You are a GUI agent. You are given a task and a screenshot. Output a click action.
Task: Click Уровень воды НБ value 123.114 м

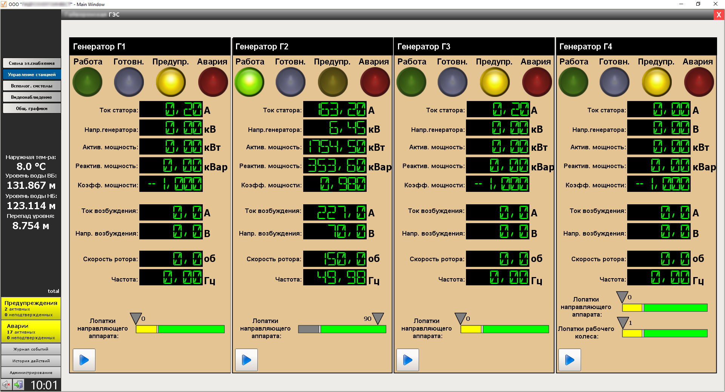point(31,206)
